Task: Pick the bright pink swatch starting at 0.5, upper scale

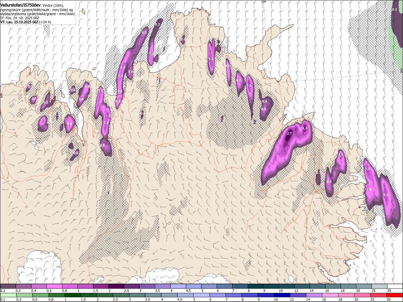Action: coord(54,286)
